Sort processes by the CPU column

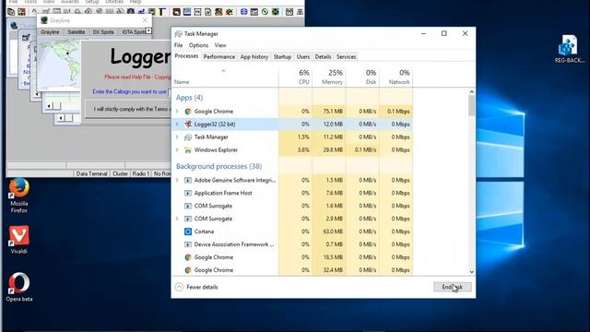[296, 77]
